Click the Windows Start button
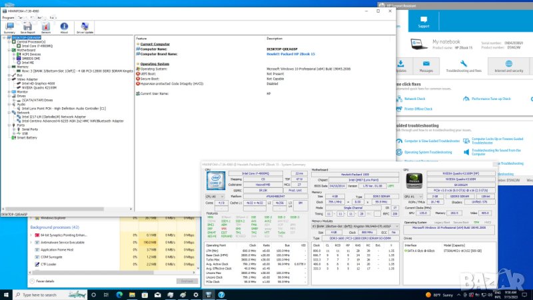The width and height of the screenshot is (533, 300). (x=6, y=294)
